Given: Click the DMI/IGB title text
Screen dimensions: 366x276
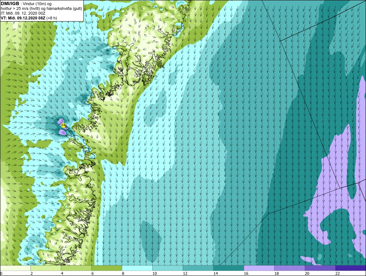Looking at the screenshot, I should pyautogui.click(x=10, y=4).
